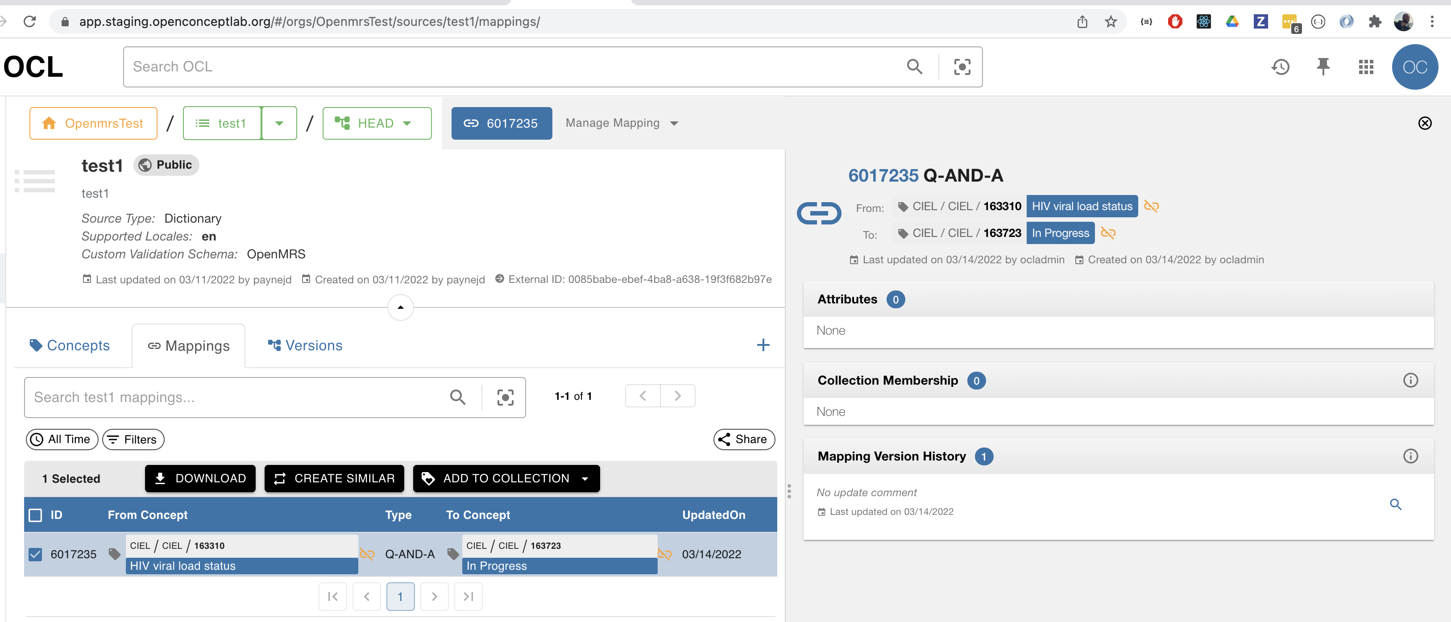Screen dimensions: 1451x622
Task: Open the apps grid menu
Action: (x=1366, y=66)
